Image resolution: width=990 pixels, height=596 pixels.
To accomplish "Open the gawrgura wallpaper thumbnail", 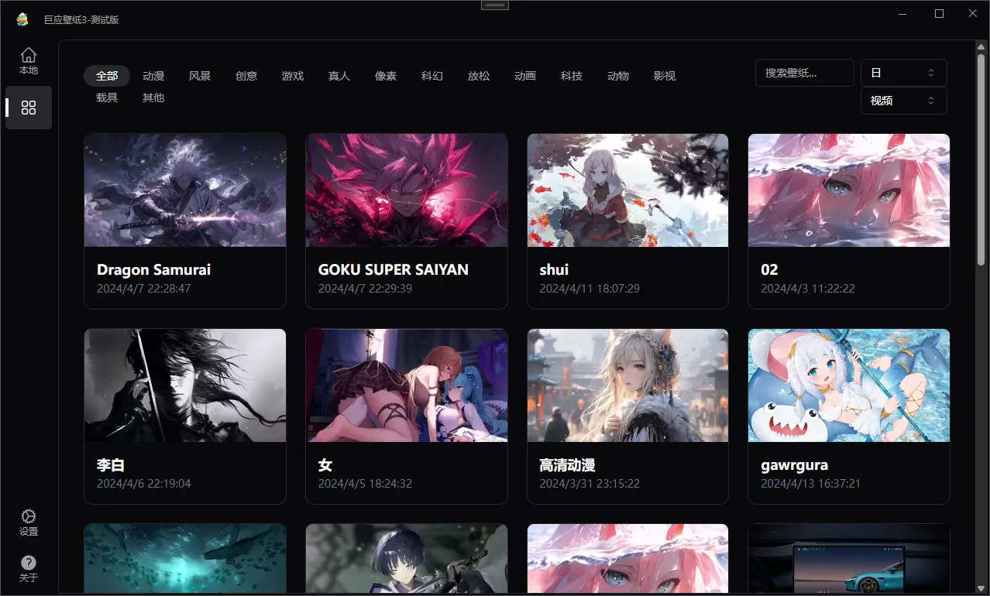I will pyautogui.click(x=849, y=385).
